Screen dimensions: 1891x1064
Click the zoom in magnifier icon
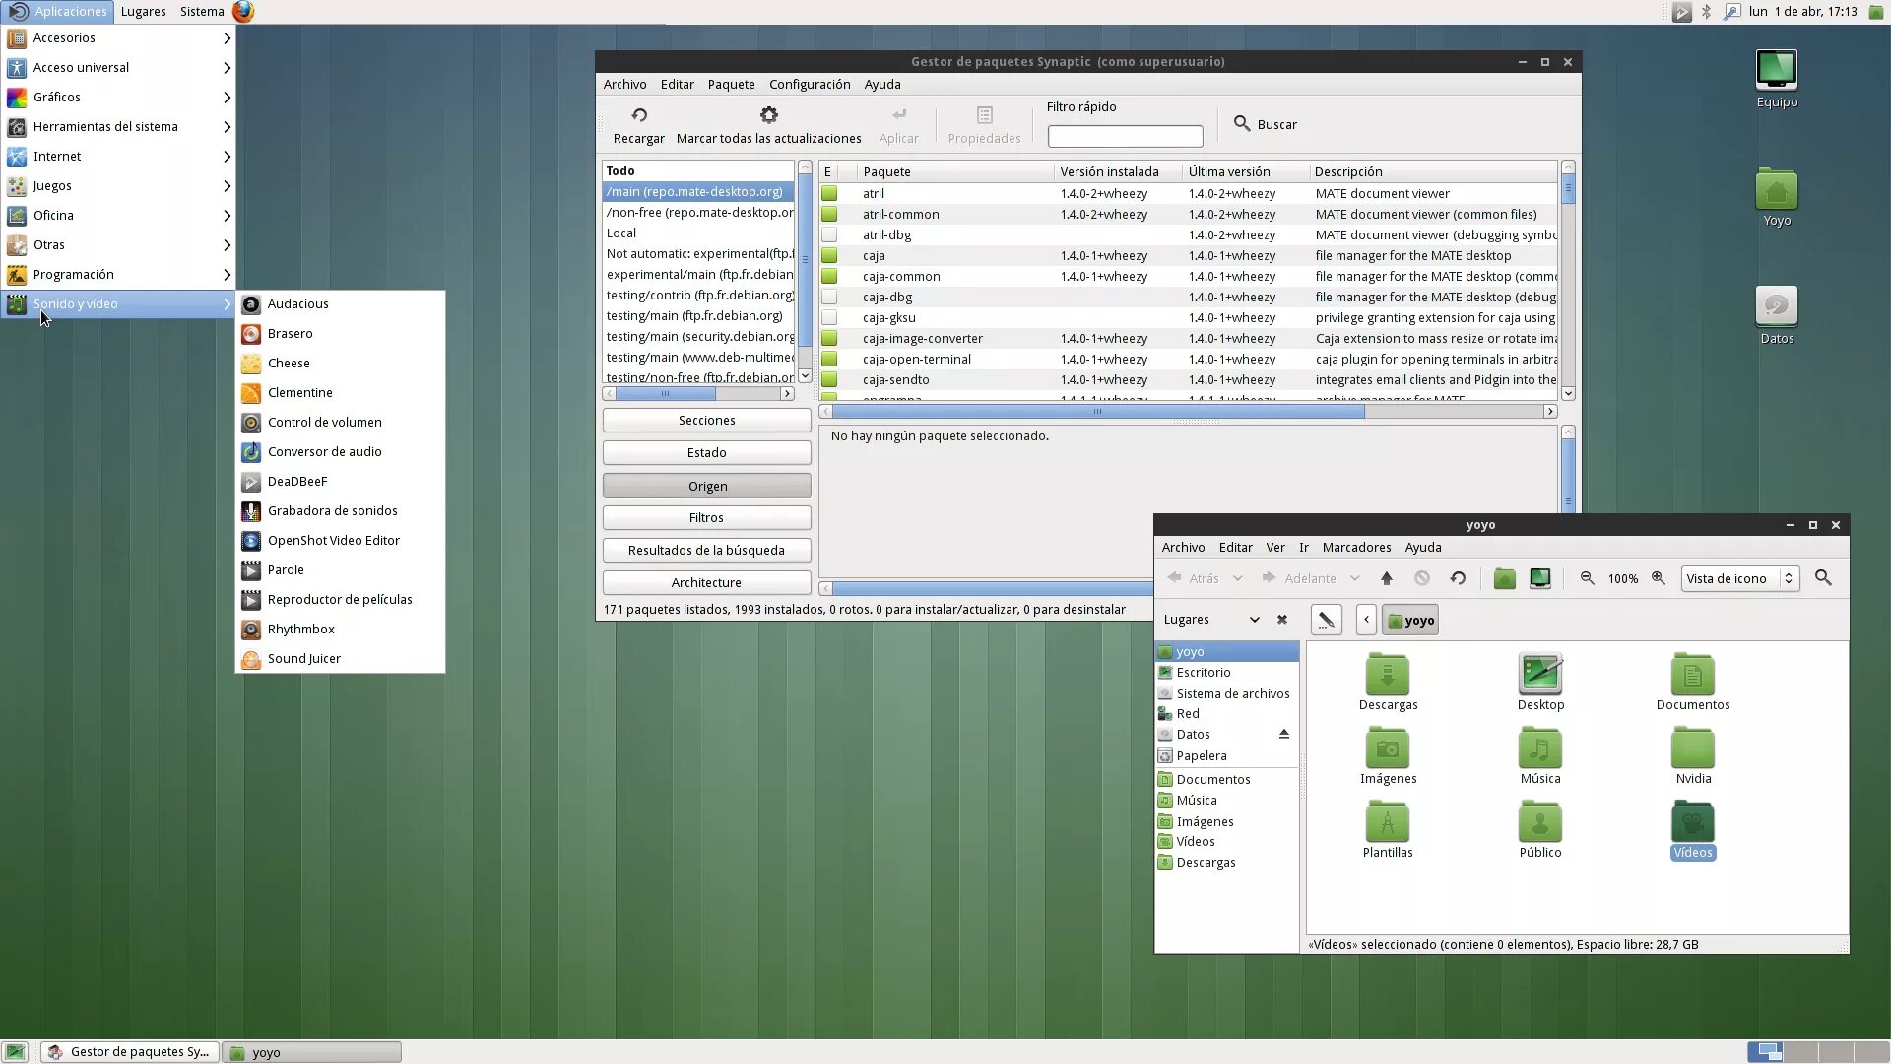coord(1659,578)
